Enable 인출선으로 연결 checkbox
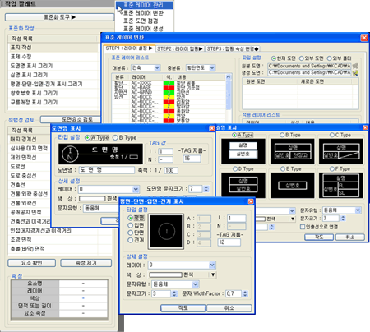This screenshot has width=370, height=332. 303,227
